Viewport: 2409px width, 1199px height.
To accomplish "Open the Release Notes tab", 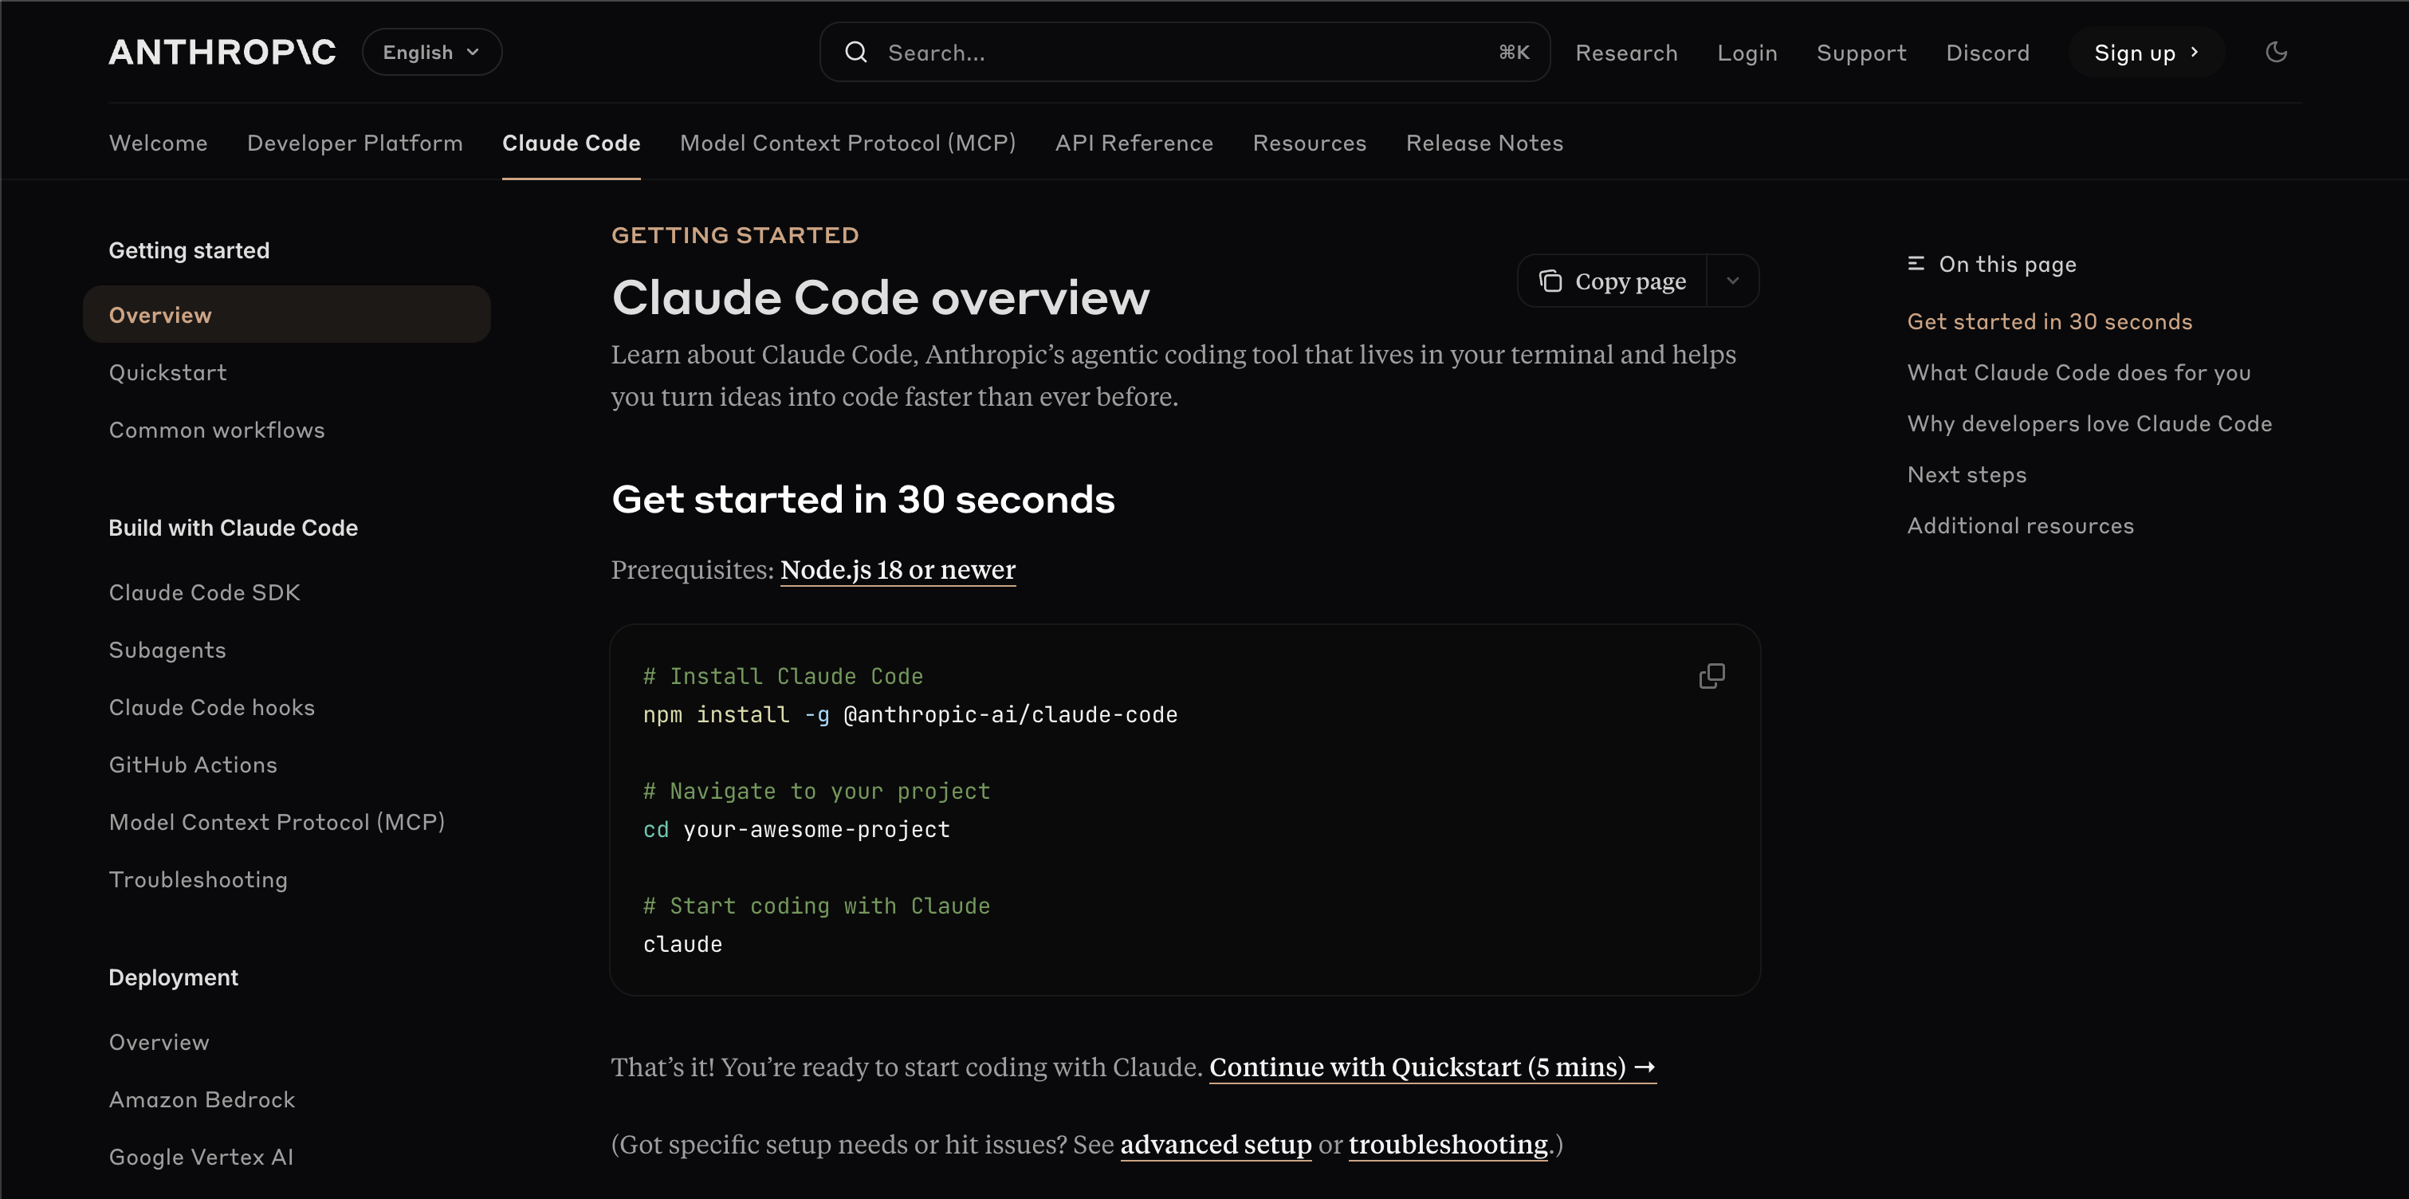I will point(1484,143).
